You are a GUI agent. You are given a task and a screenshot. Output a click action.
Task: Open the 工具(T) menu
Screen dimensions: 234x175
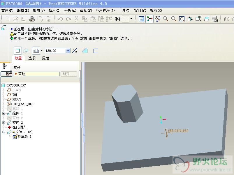(124, 10)
